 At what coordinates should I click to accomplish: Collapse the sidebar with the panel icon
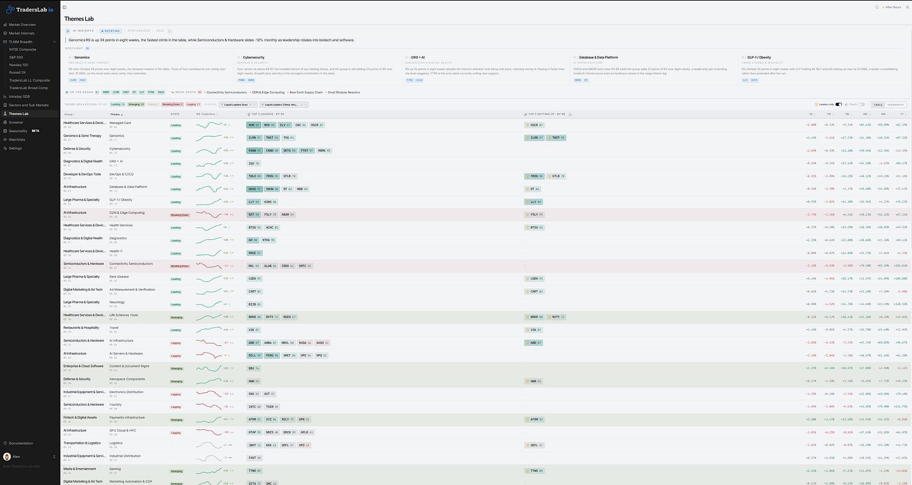(x=65, y=7)
